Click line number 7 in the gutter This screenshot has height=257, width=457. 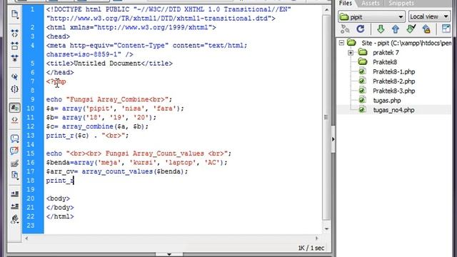[32, 81]
